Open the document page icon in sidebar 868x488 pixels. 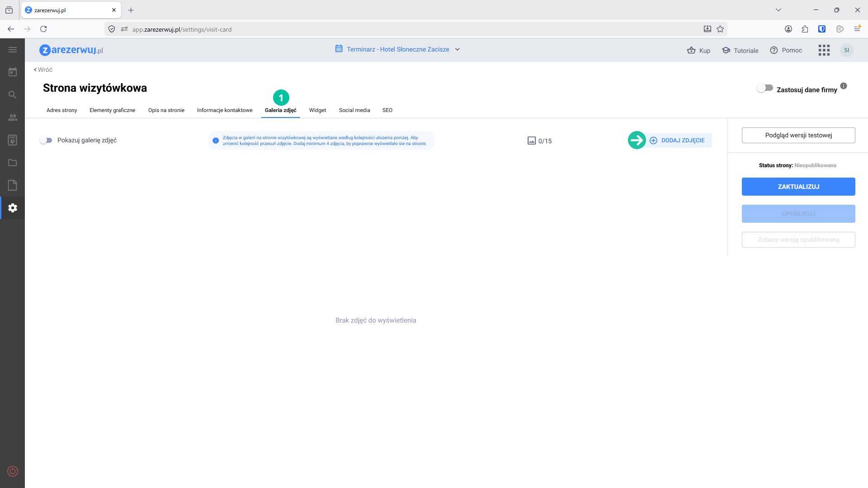point(13,185)
